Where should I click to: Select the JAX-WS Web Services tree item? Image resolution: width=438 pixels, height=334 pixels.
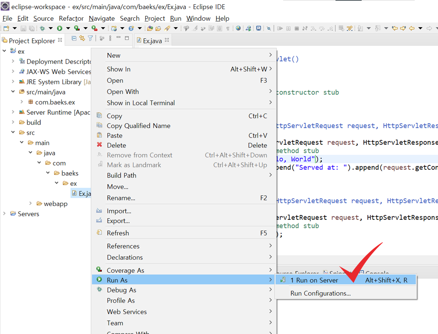[55, 72]
